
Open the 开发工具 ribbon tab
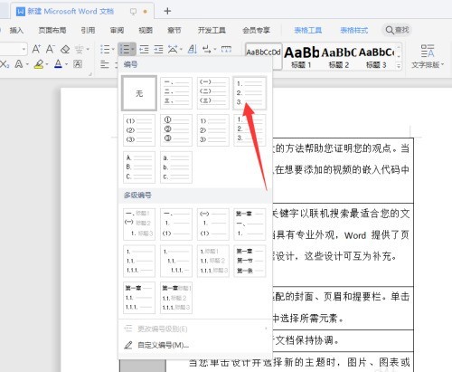[x=212, y=30]
